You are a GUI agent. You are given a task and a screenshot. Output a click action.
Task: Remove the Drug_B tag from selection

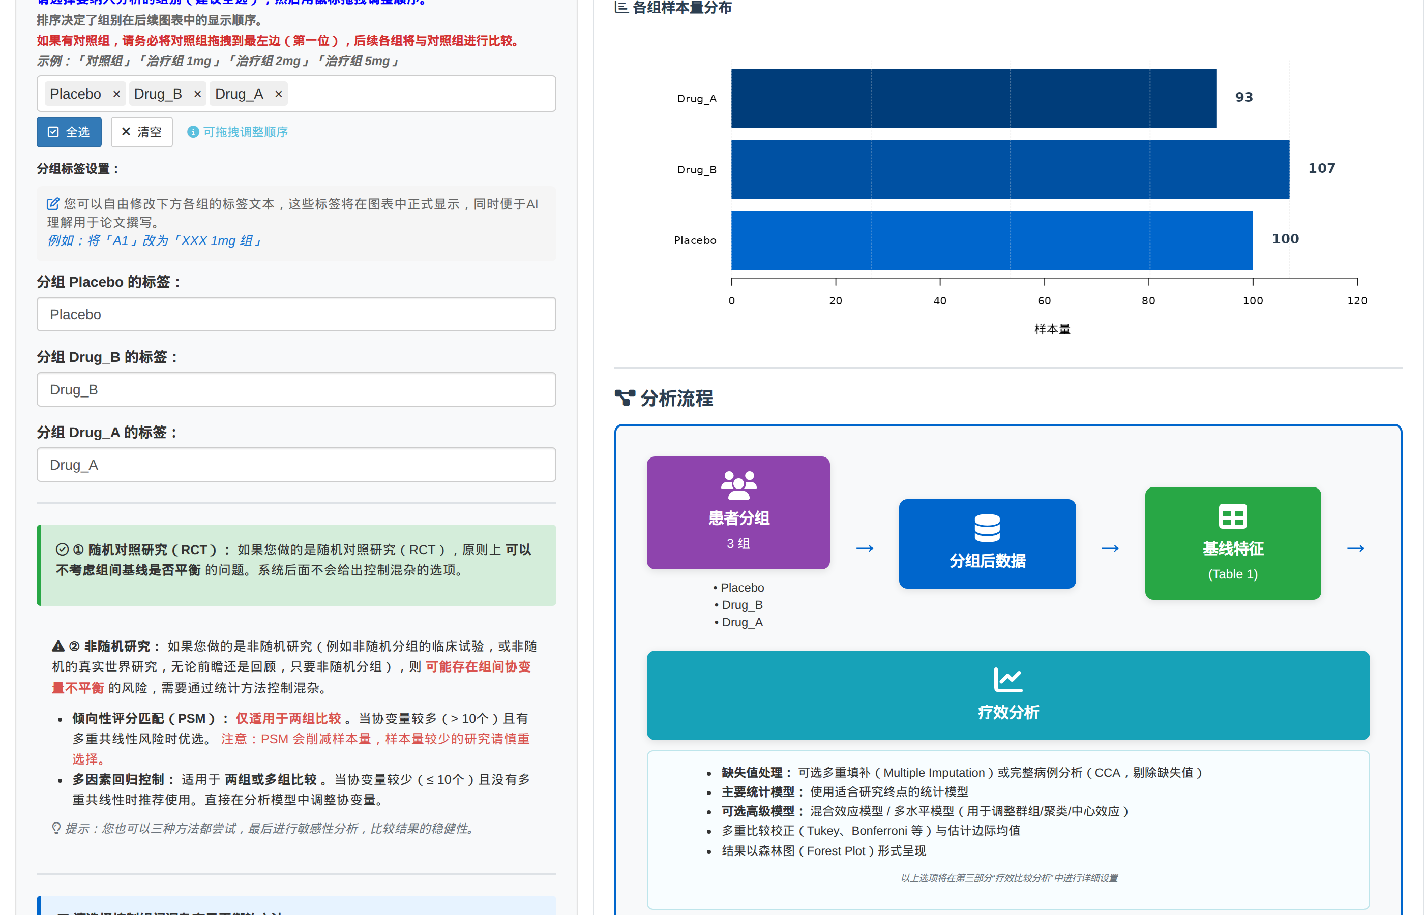pyautogui.click(x=197, y=94)
